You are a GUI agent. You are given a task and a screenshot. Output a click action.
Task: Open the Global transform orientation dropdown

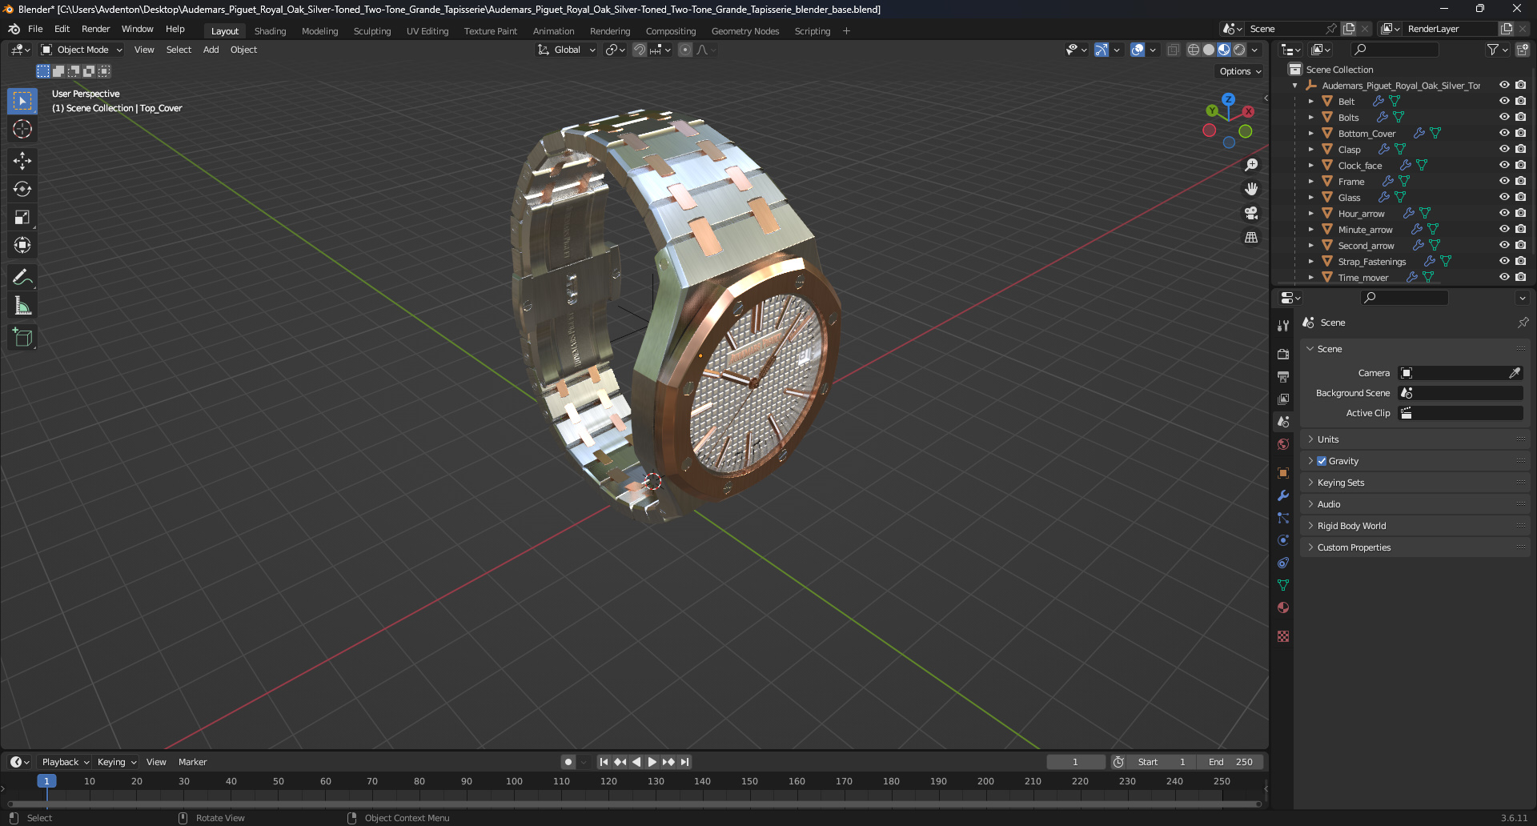[x=567, y=50]
